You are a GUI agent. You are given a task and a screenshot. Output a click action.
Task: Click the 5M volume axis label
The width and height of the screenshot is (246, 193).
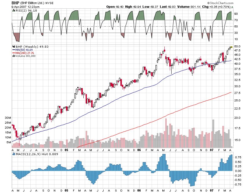click(x=9, y=142)
